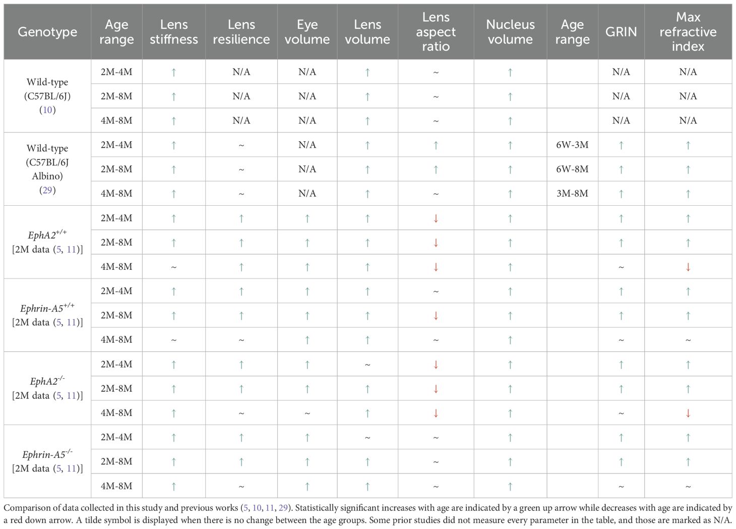This screenshot has height=529, width=736.
Task: Click the green up arrow for C57BL/6J 2M-4M lens stiffness
Action: point(173,72)
